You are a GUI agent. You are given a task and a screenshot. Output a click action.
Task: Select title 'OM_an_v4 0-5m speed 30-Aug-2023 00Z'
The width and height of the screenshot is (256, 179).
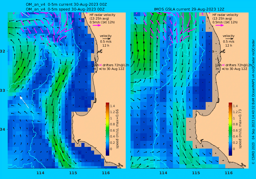click(x=65, y=9)
